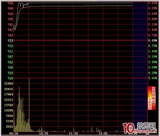Click the green price label 558
The height and width of the screenshot is (136, 160).
10,67
